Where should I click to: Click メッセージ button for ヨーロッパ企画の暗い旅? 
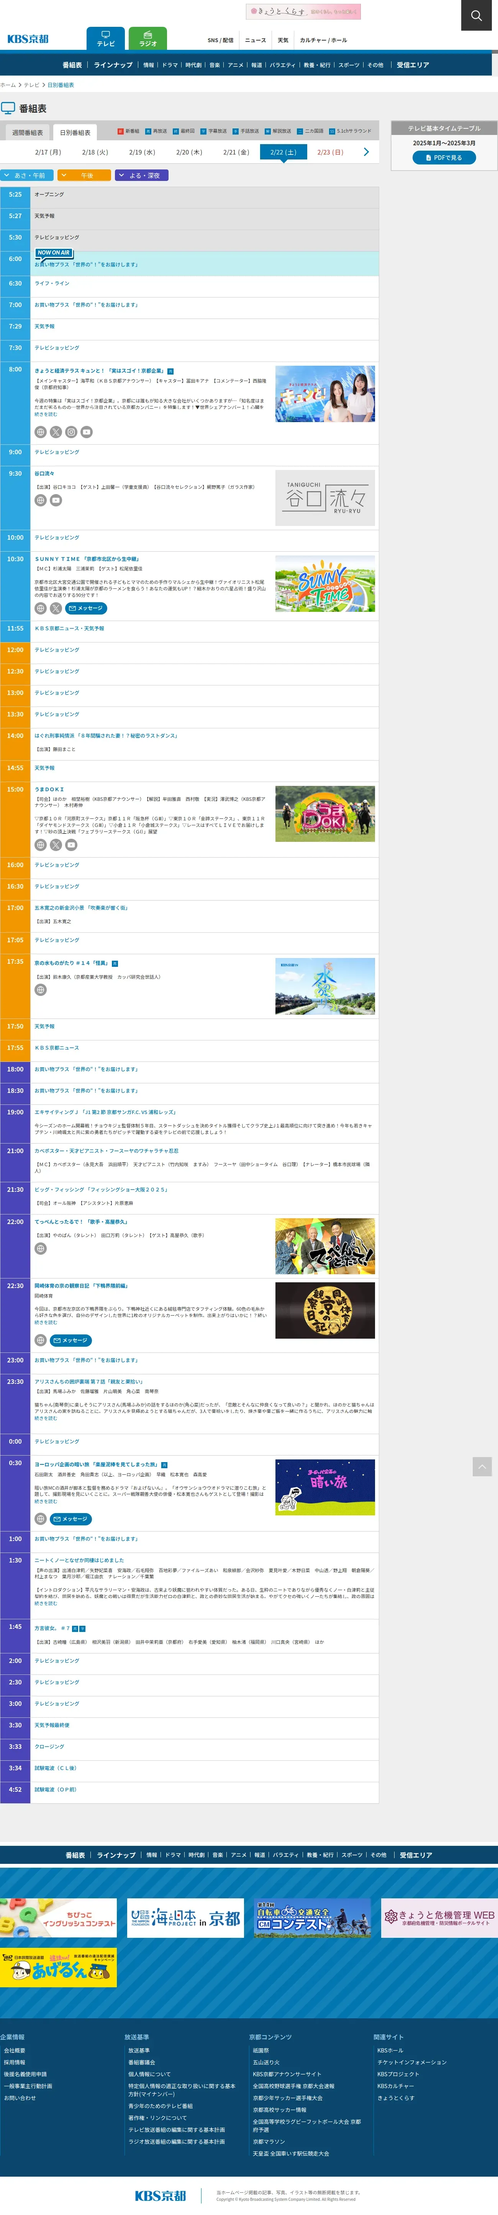point(70,1518)
